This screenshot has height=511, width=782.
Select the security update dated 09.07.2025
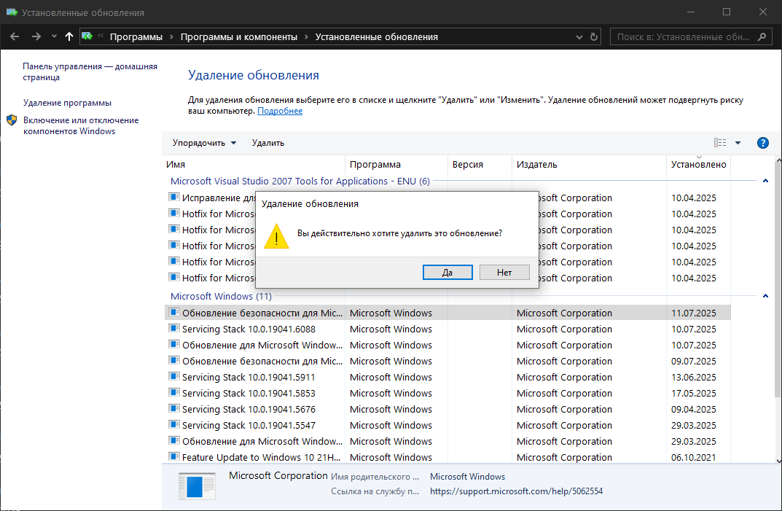tap(447, 361)
